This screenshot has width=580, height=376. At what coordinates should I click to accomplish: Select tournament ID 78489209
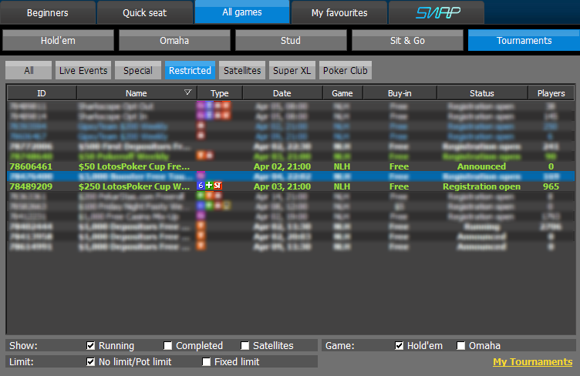click(x=31, y=186)
